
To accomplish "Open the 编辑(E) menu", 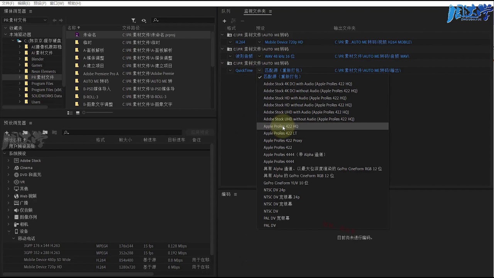I will (x=24, y=3).
